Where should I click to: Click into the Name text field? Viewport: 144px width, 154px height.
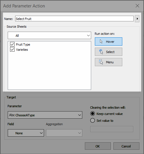tap(74, 19)
